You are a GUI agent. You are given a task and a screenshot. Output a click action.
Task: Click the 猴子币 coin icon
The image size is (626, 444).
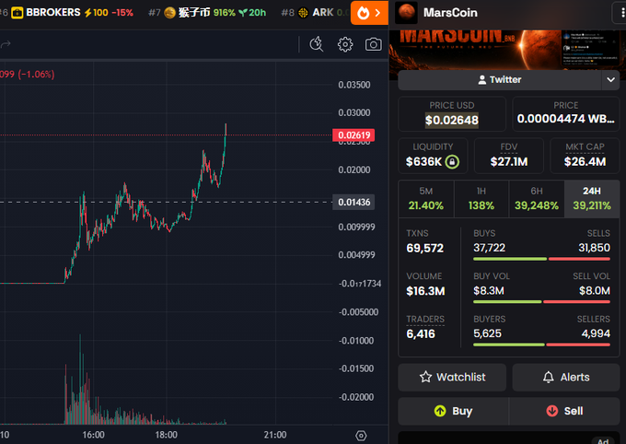click(169, 13)
